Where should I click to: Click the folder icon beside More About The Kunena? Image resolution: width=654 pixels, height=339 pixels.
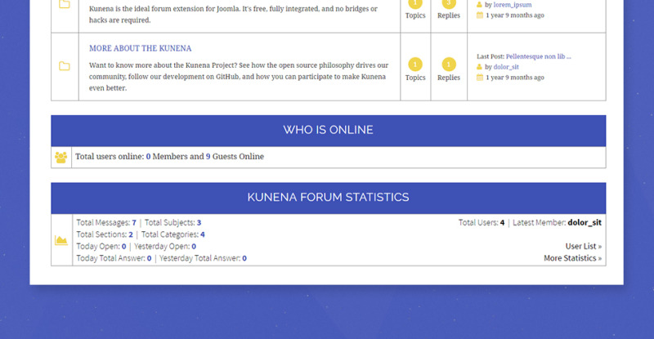click(x=65, y=66)
